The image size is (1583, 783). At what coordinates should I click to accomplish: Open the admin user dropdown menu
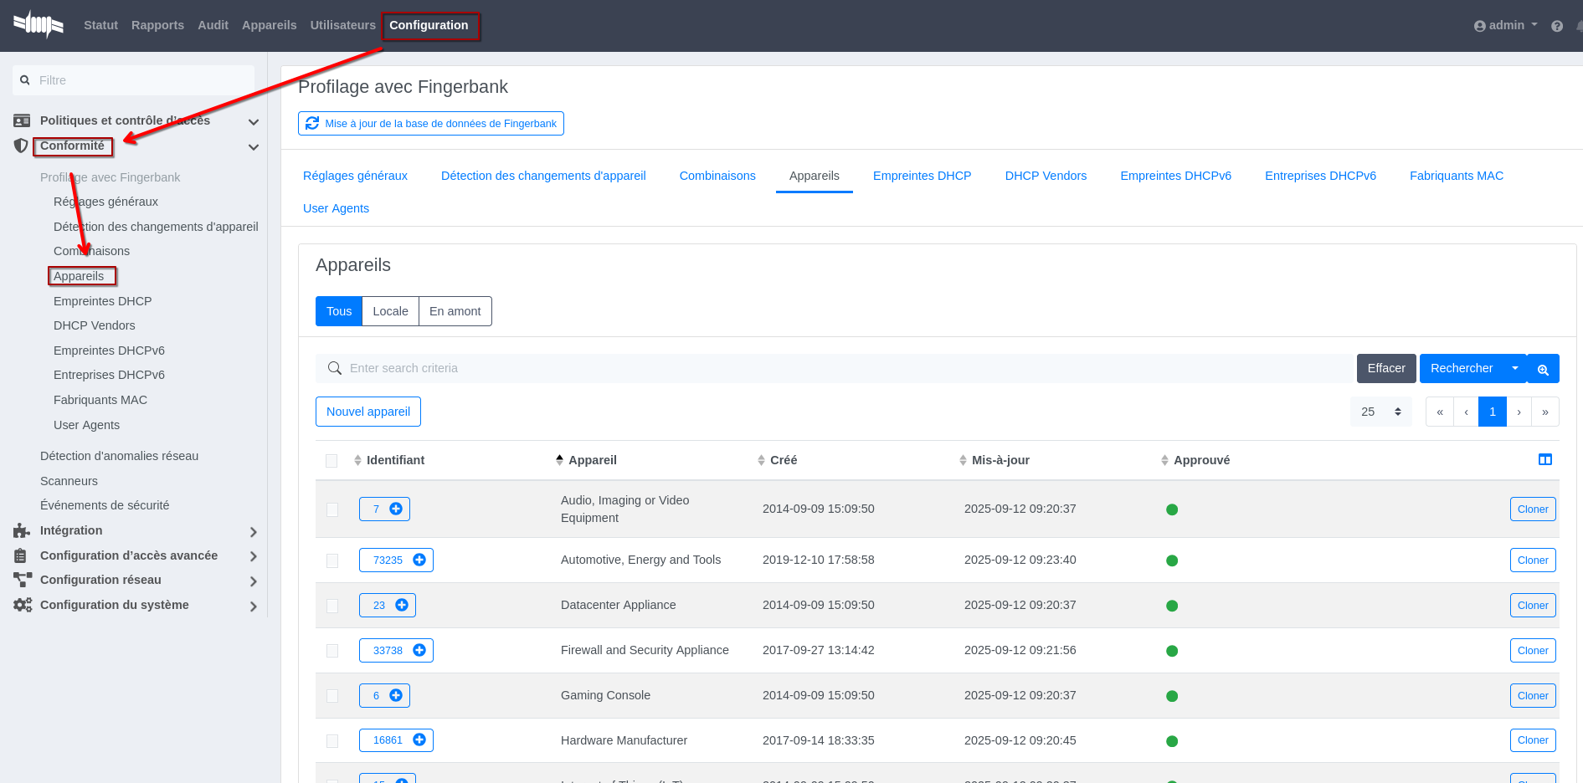pos(1506,25)
